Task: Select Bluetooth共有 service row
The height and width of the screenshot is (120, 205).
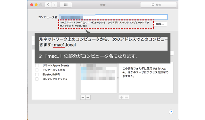Action: pos(54,75)
